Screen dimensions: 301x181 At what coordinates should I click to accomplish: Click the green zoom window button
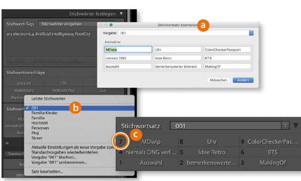tap(111, 25)
